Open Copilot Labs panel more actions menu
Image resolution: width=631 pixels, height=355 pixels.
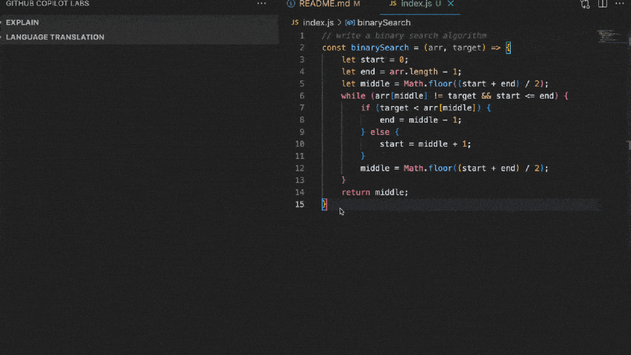(x=262, y=4)
